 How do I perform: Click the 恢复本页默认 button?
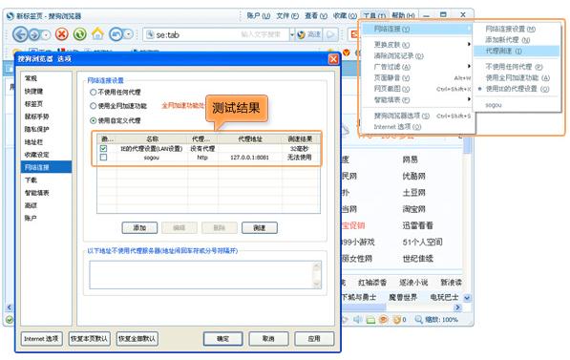coord(89,339)
